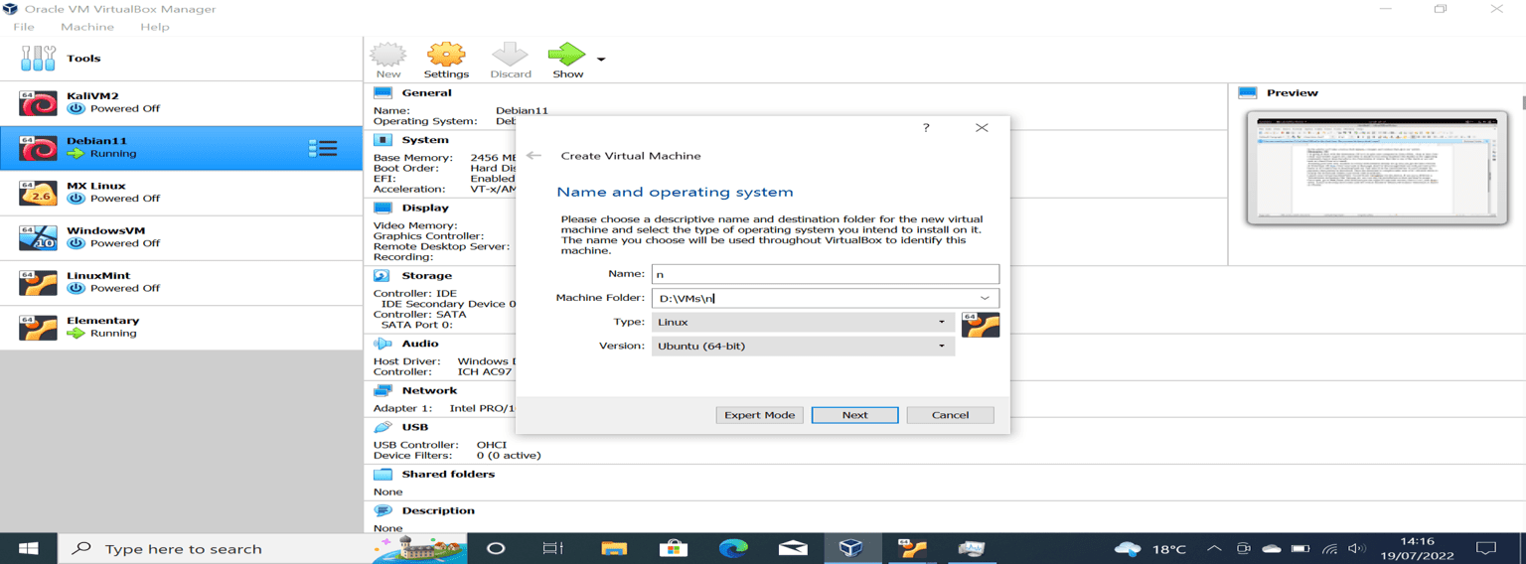Click the Network section header
The height and width of the screenshot is (564, 1526).
(x=429, y=390)
